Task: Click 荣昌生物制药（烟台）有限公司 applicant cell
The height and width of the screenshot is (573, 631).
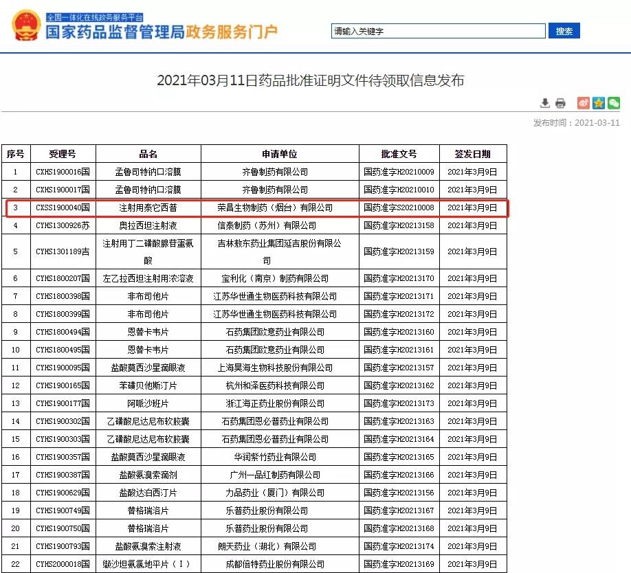Action: (x=279, y=207)
